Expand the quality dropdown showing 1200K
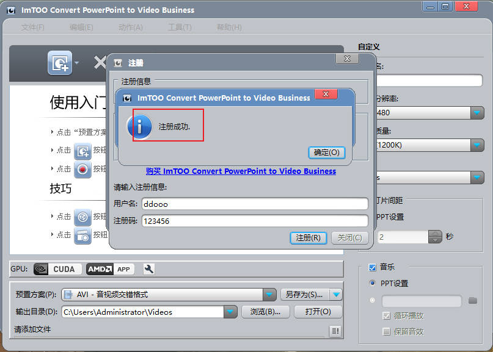493x352 pixels. 477,145
